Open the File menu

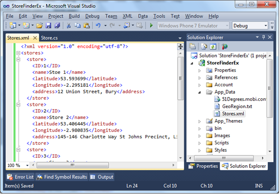10,16
